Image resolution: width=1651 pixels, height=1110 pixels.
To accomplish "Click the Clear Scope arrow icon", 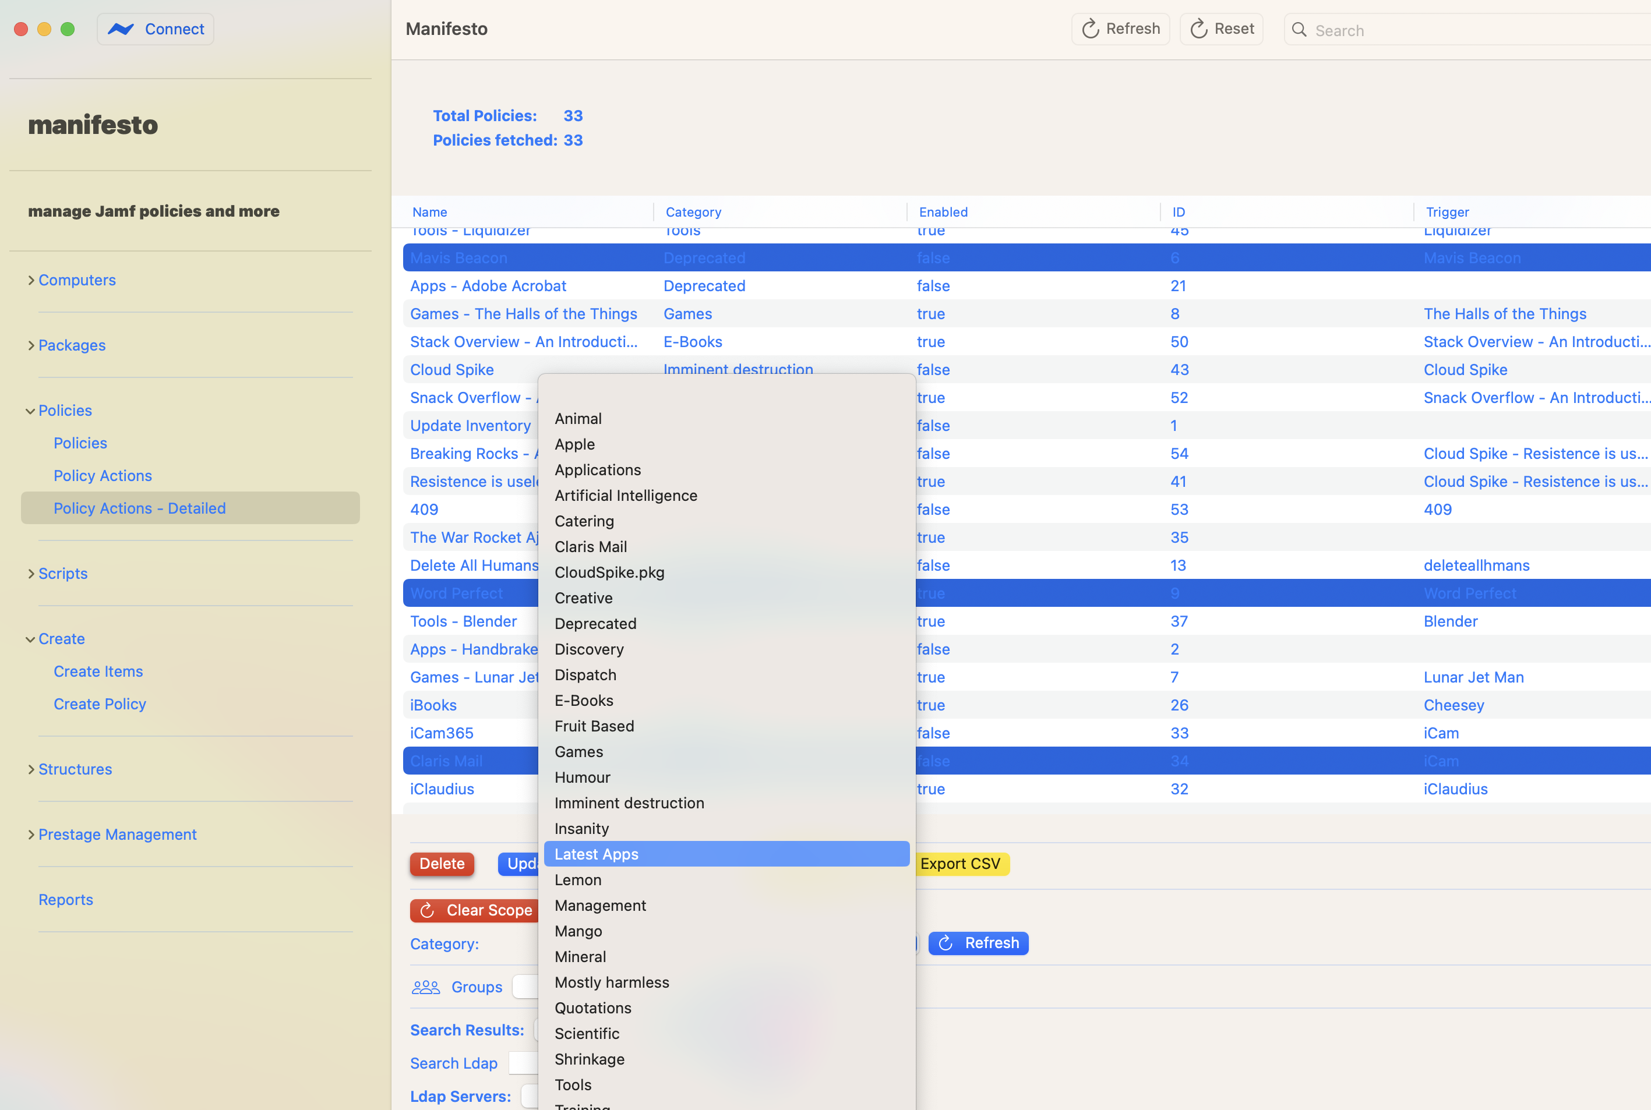I will click(x=427, y=910).
